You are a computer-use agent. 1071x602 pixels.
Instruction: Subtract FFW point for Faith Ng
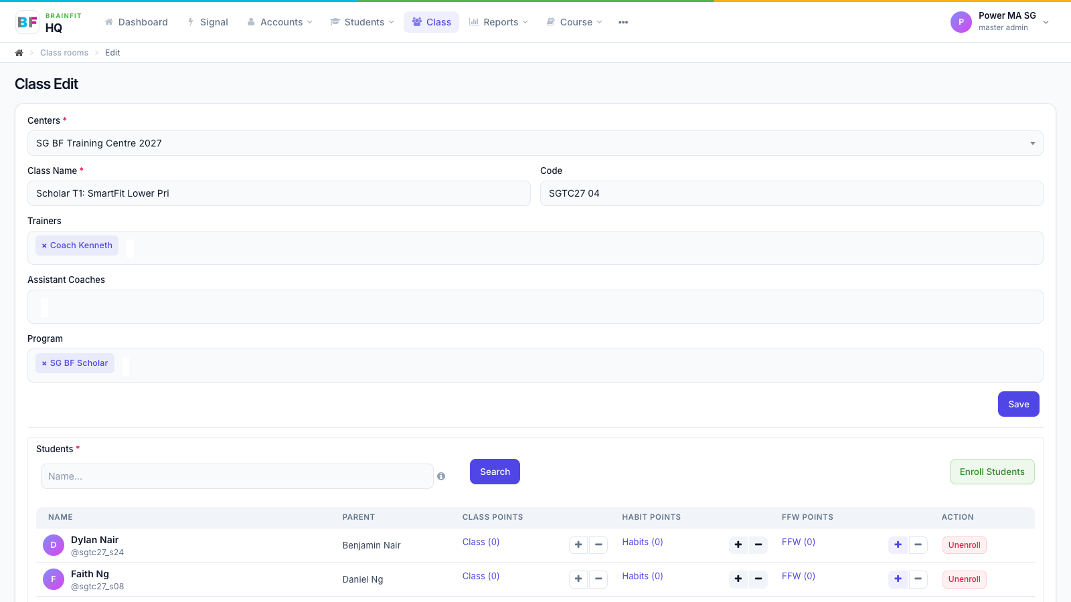coord(918,579)
